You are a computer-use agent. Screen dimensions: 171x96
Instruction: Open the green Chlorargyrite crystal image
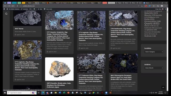click(x=123, y=63)
